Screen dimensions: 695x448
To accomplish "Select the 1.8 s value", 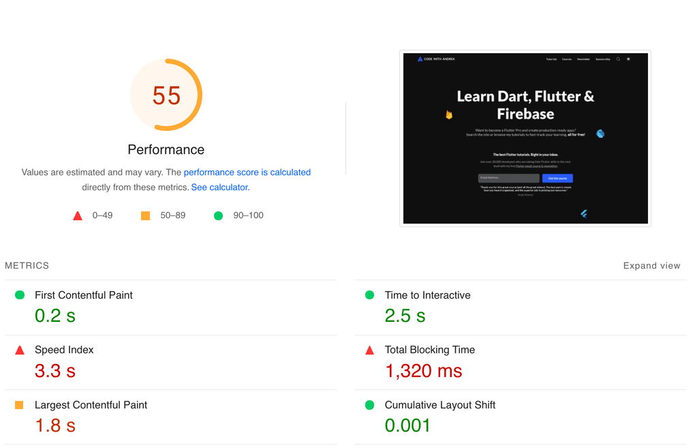I will coord(55,425).
